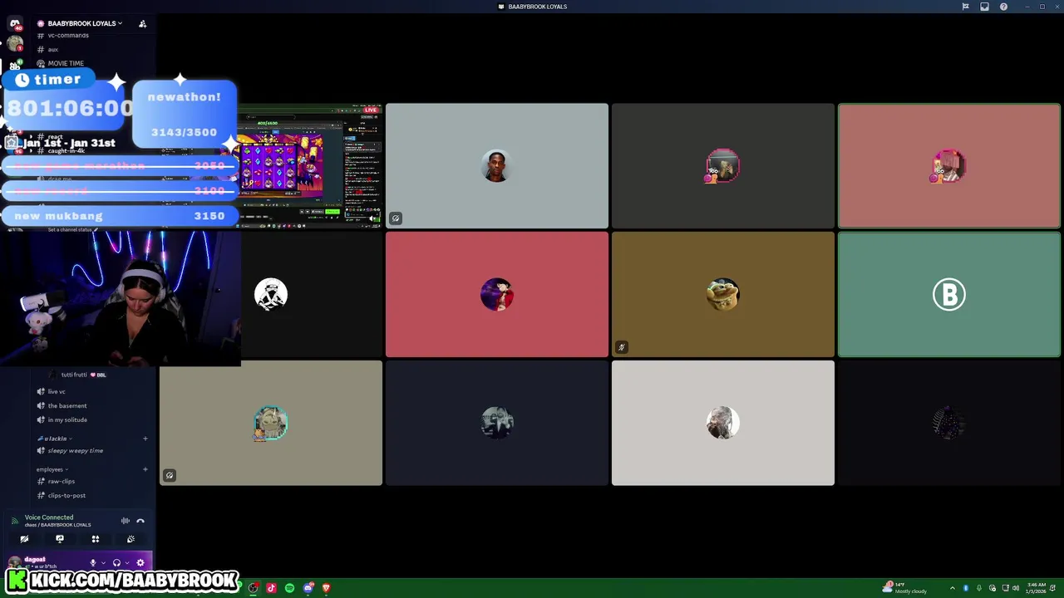
Task: Collapse the u lackin category
Action: (x=55, y=439)
